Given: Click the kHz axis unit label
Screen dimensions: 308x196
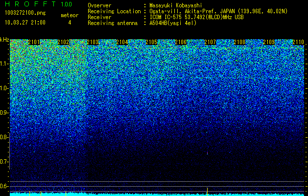Looking at the screenshot, I should tap(4, 40).
